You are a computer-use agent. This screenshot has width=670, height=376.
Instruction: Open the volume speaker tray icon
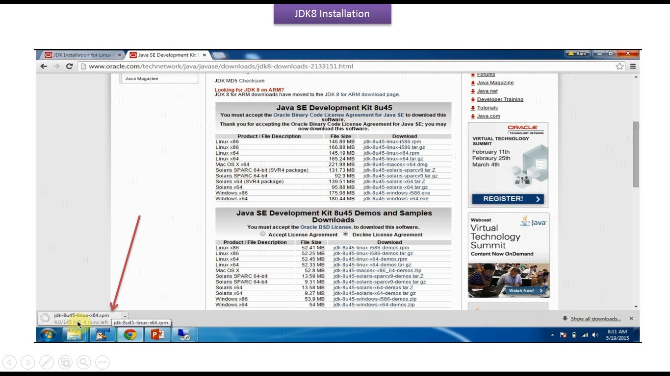pyautogui.click(x=595, y=335)
